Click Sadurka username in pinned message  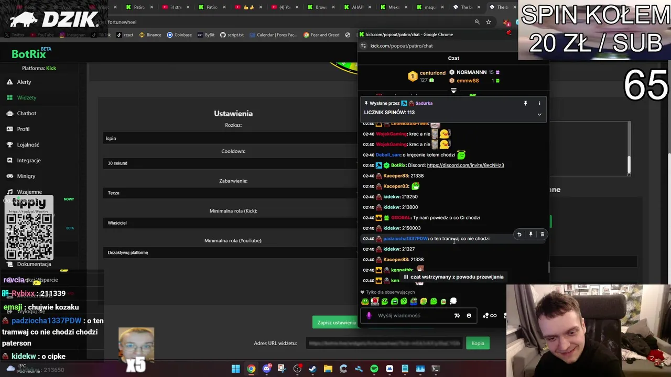(424, 103)
